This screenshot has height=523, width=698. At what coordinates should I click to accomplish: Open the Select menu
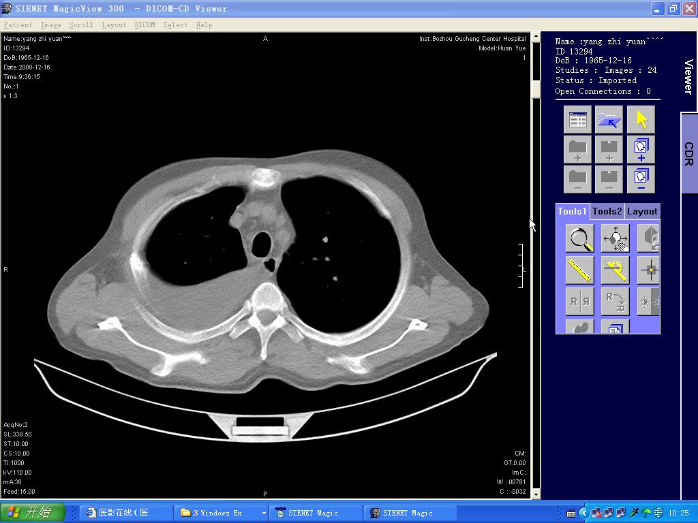175,25
